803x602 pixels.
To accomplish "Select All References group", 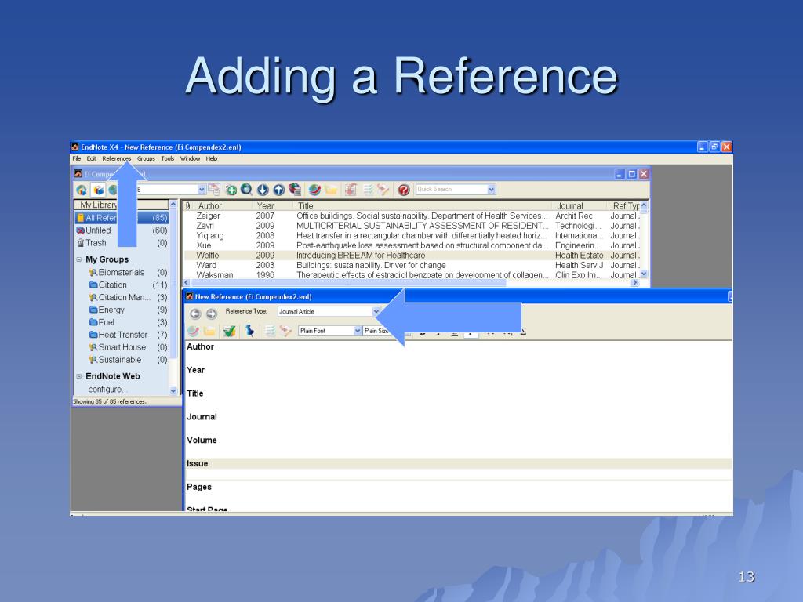I will (122, 218).
